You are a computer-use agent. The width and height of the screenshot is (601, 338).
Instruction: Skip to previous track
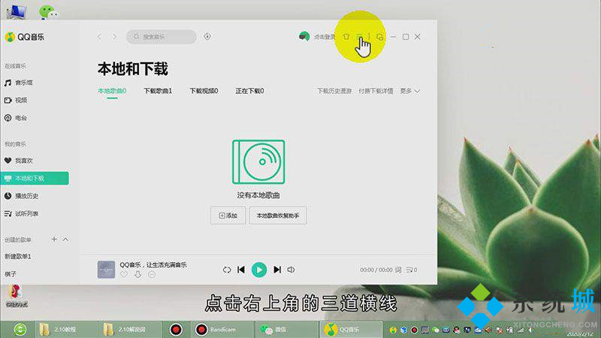coord(241,270)
